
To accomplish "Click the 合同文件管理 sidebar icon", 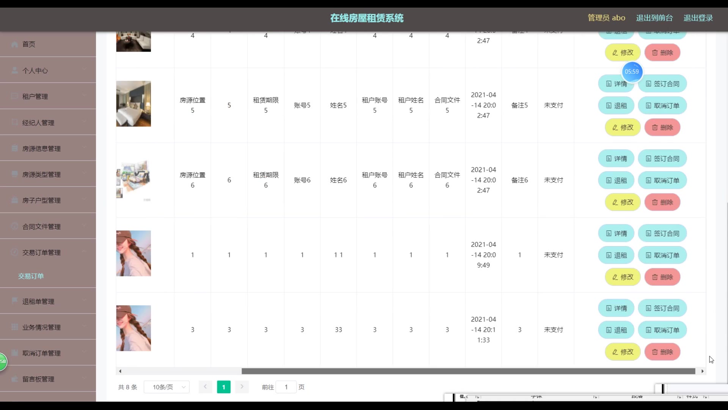I will click(x=15, y=226).
